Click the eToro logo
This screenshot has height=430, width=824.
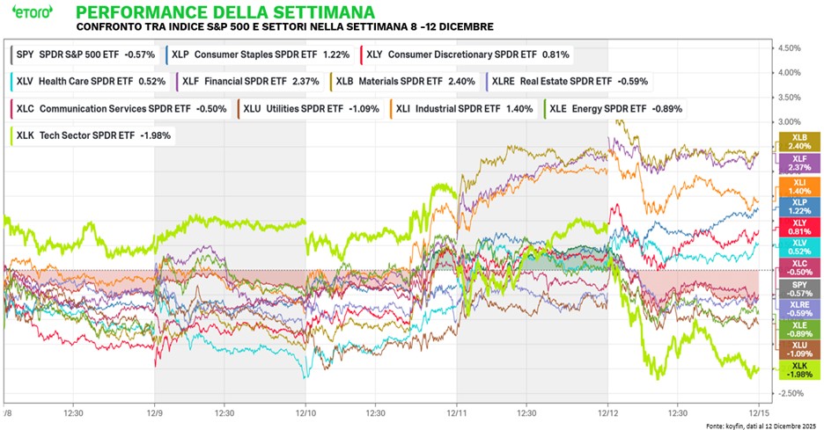30,15
